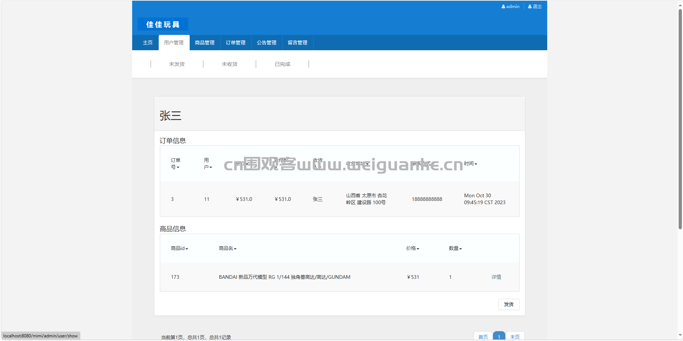Screen dimensions: 683x341
Task: Sort by 订单号 column arrow
Action: pos(178,167)
